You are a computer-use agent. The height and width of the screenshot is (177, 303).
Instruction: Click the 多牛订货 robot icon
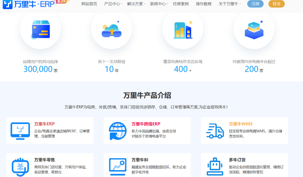tap(215, 166)
